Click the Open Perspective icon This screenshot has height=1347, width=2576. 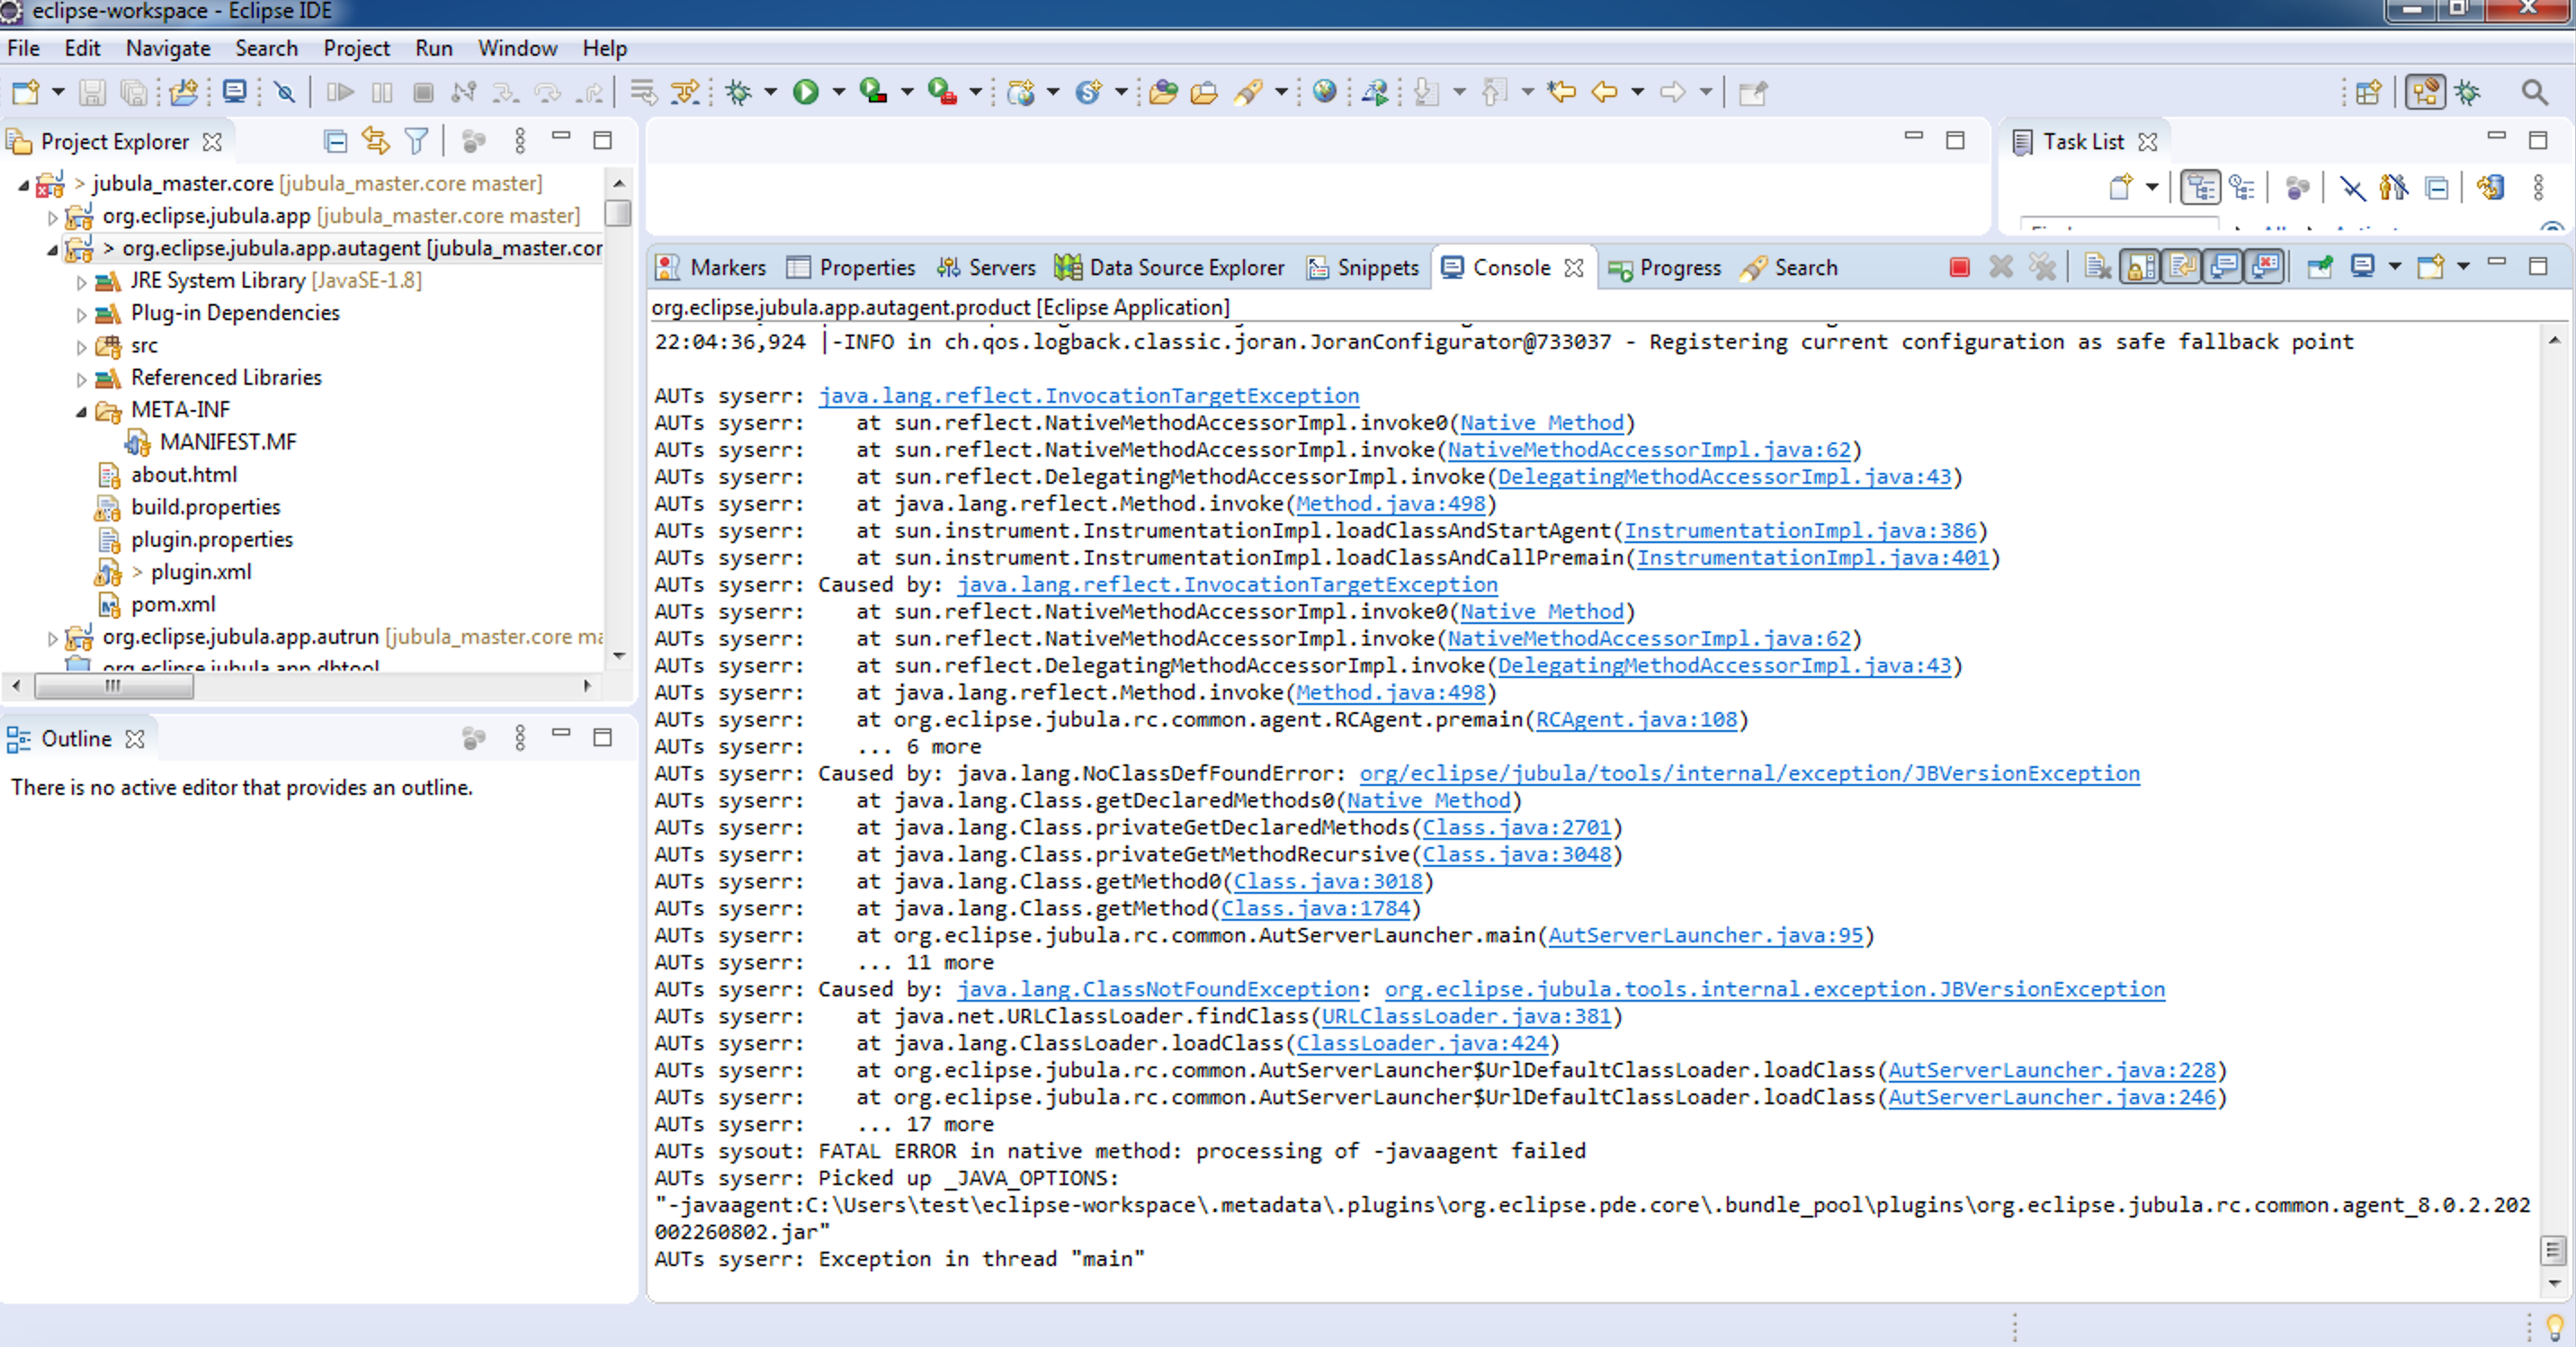(x=2368, y=93)
